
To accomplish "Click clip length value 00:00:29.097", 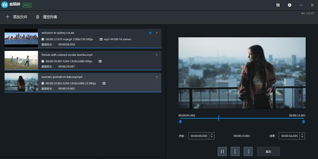I will point(66,67).
